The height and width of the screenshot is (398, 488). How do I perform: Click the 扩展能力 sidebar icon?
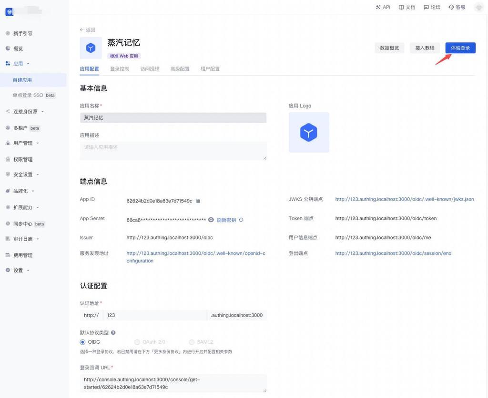click(8, 207)
